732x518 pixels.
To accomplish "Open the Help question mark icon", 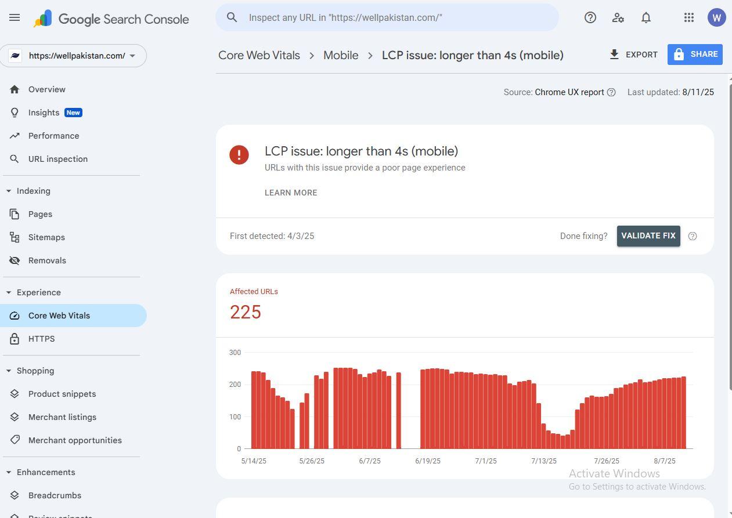I will point(590,17).
